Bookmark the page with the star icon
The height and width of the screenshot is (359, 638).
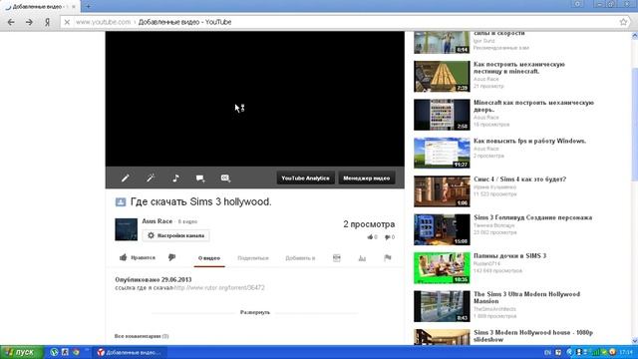tap(623, 22)
